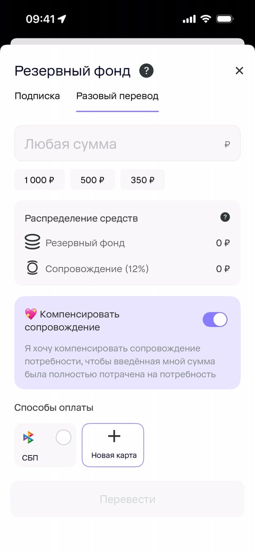Tap the Wi-Fi status bar icon

pos(206,19)
